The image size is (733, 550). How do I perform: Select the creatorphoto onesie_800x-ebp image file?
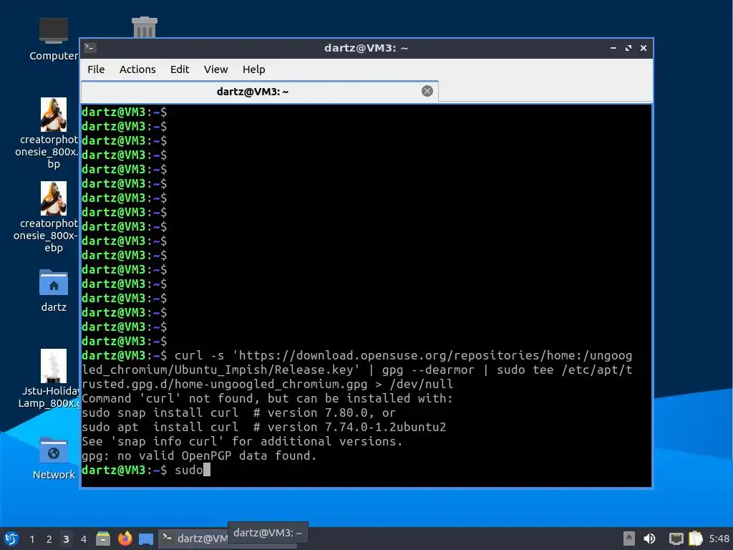point(53,217)
